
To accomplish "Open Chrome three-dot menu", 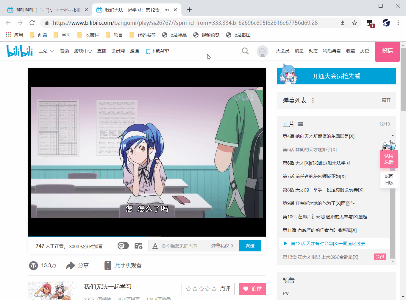I will (398, 23).
